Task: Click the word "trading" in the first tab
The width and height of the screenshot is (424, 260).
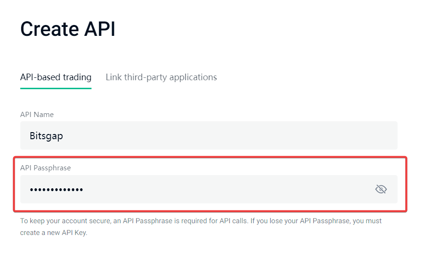Action: pos(76,77)
